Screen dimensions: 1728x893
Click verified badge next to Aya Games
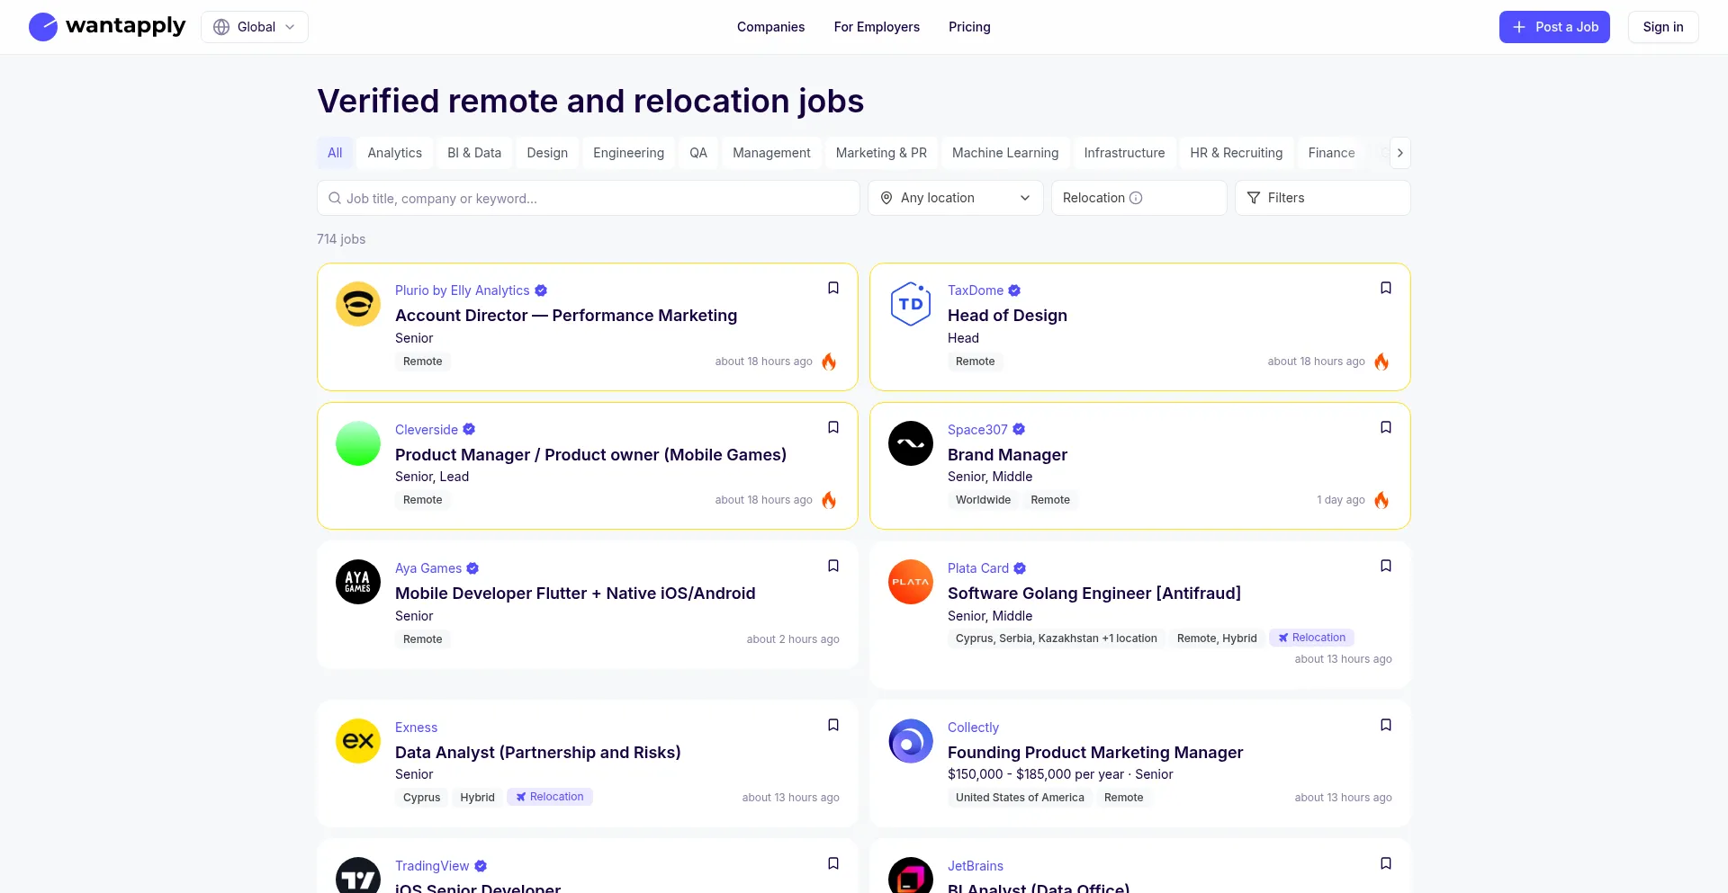(x=472, y=568)
